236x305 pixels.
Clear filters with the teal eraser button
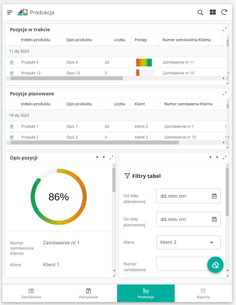click(215, 265)
